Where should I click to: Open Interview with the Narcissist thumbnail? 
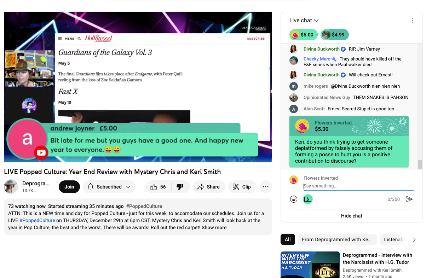310,265
